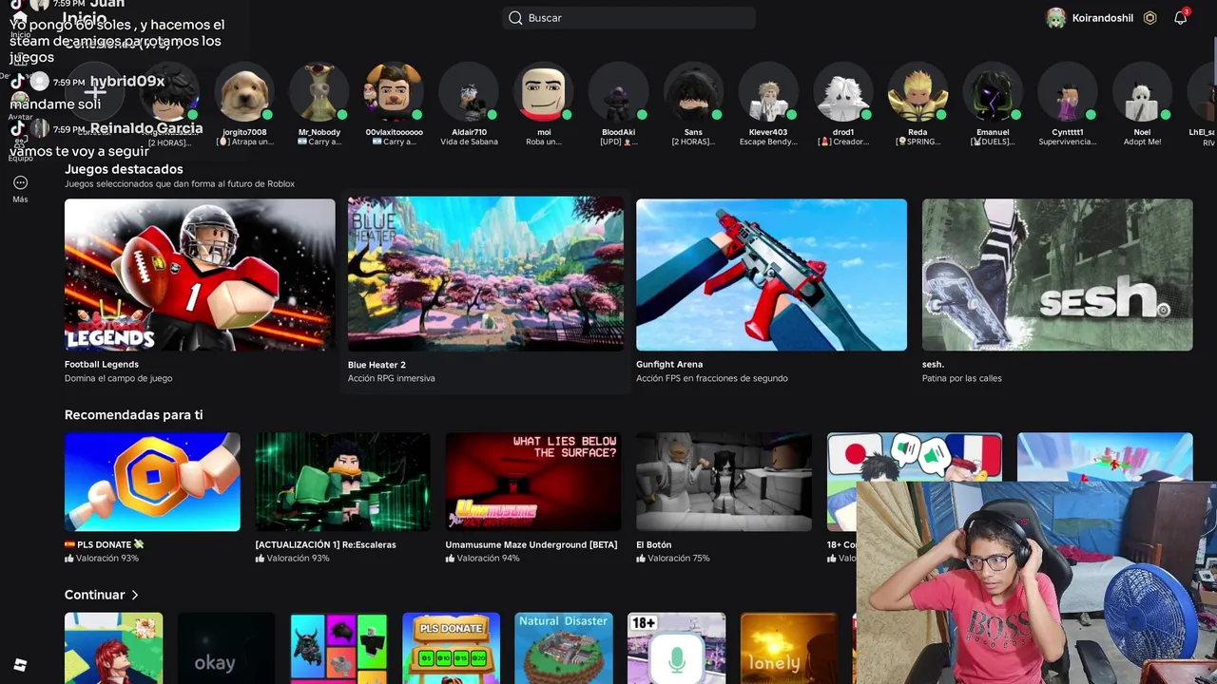Open friend drod1 avatar
1217x684 pixels.
(843, 93)
